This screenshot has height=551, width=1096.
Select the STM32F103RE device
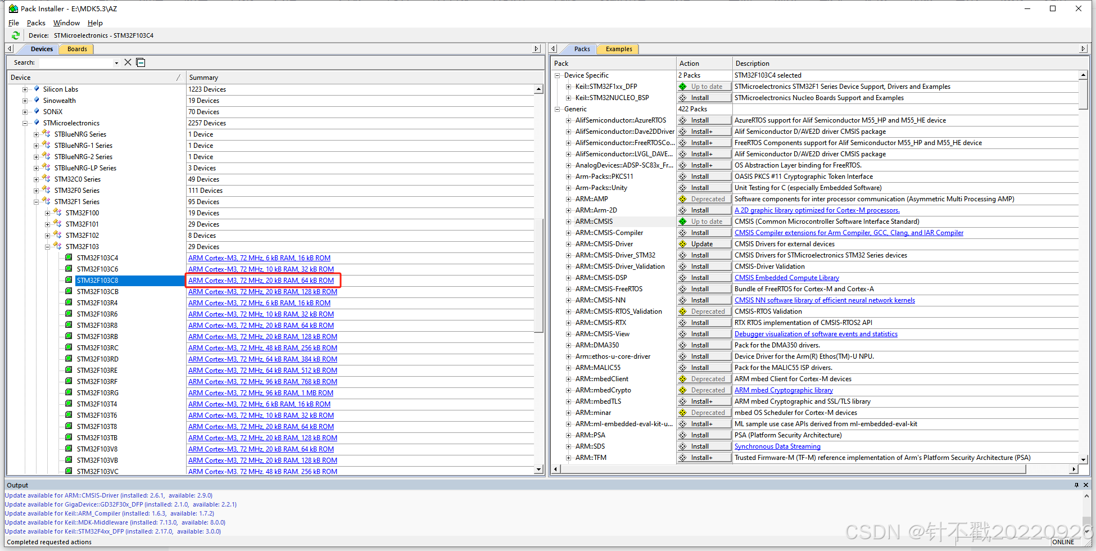click(97, 371)
